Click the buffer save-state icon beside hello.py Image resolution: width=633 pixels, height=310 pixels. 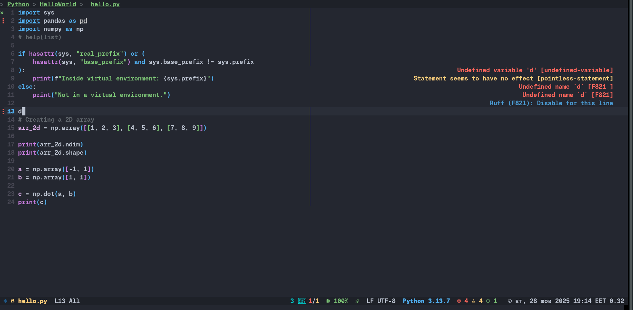[x=13, y=301]
